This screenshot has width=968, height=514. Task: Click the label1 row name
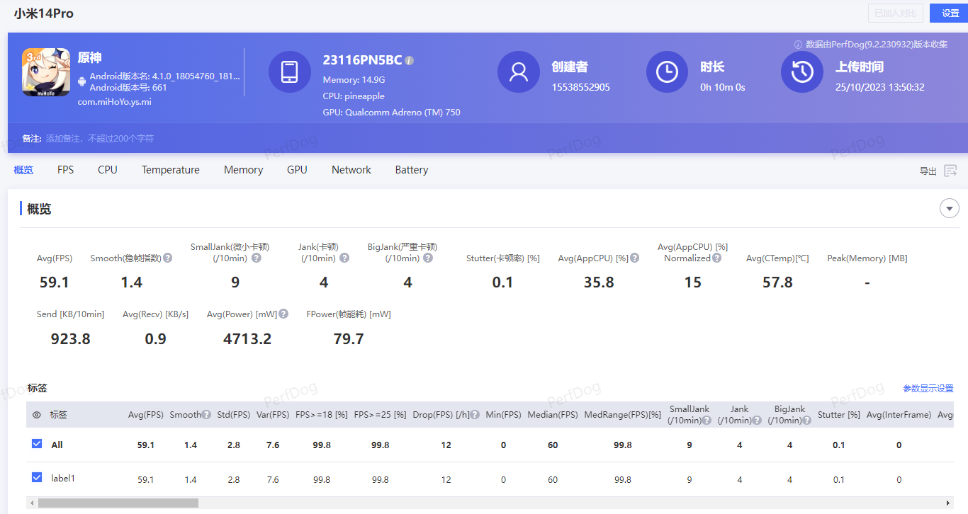63,479
